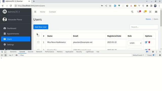Screen dimensions: 162x91
Task: Open the control sidebar grid icon
Action: click(x=156, y=12)
